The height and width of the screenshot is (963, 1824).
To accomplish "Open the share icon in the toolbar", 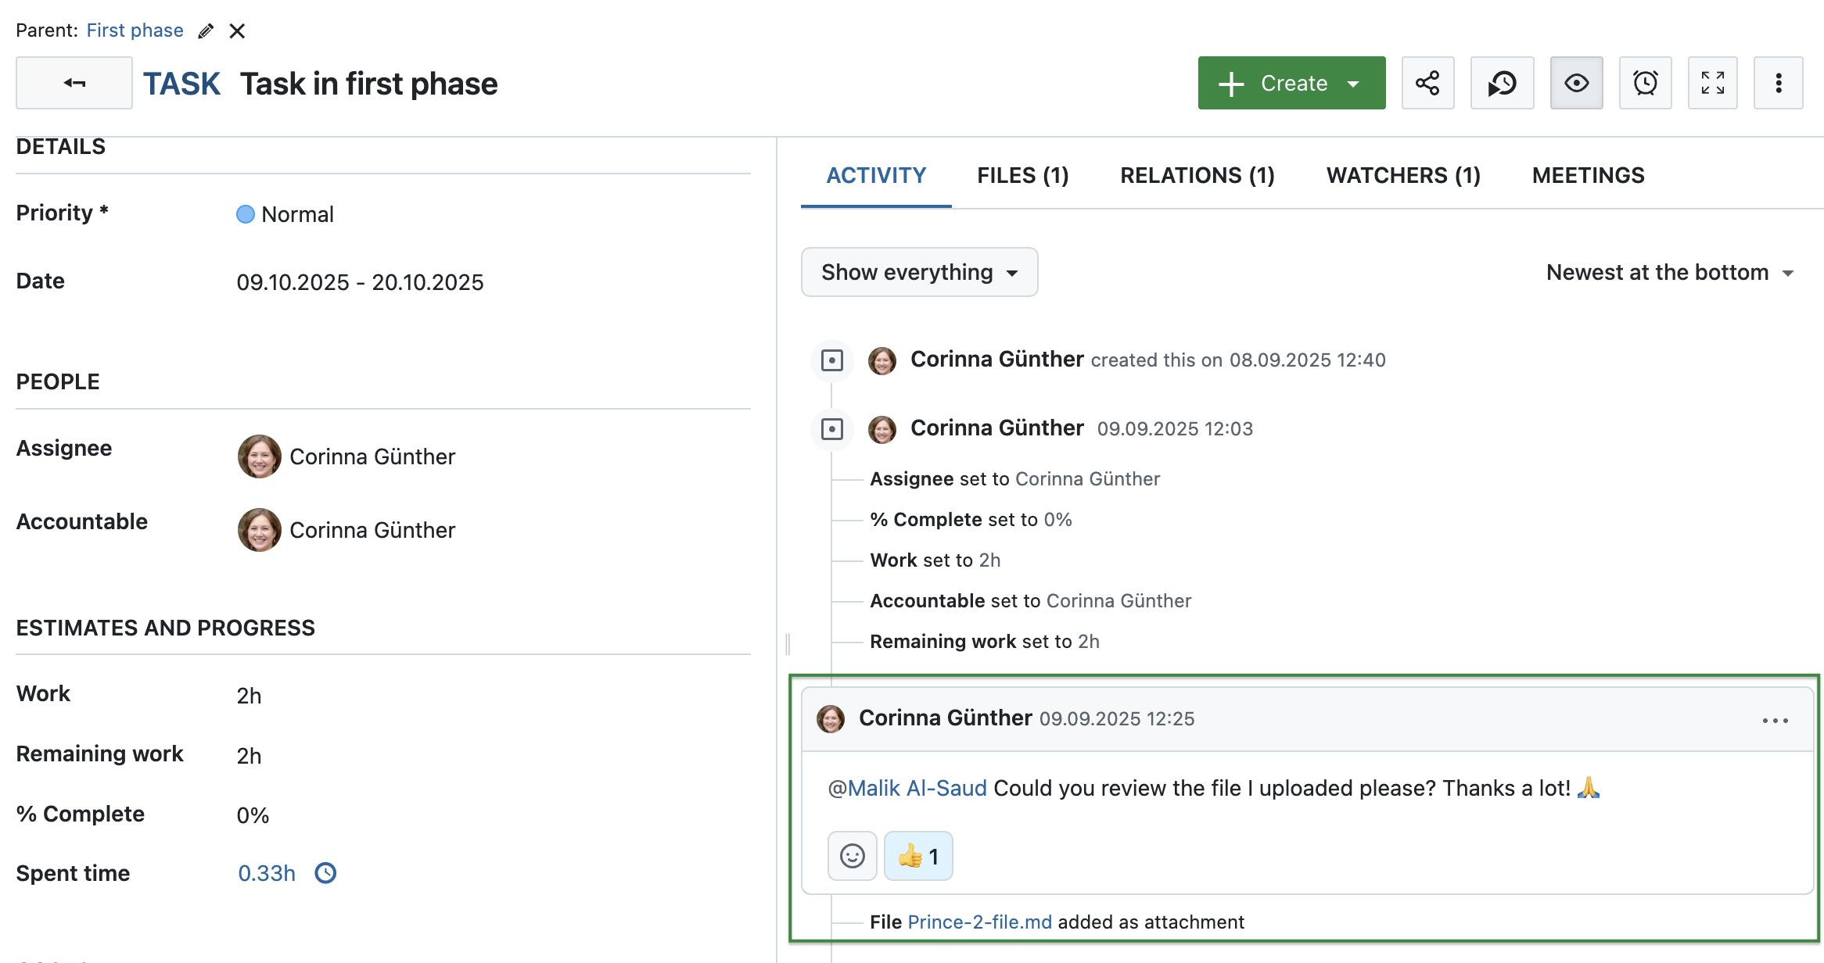I will pos(1427,82).
